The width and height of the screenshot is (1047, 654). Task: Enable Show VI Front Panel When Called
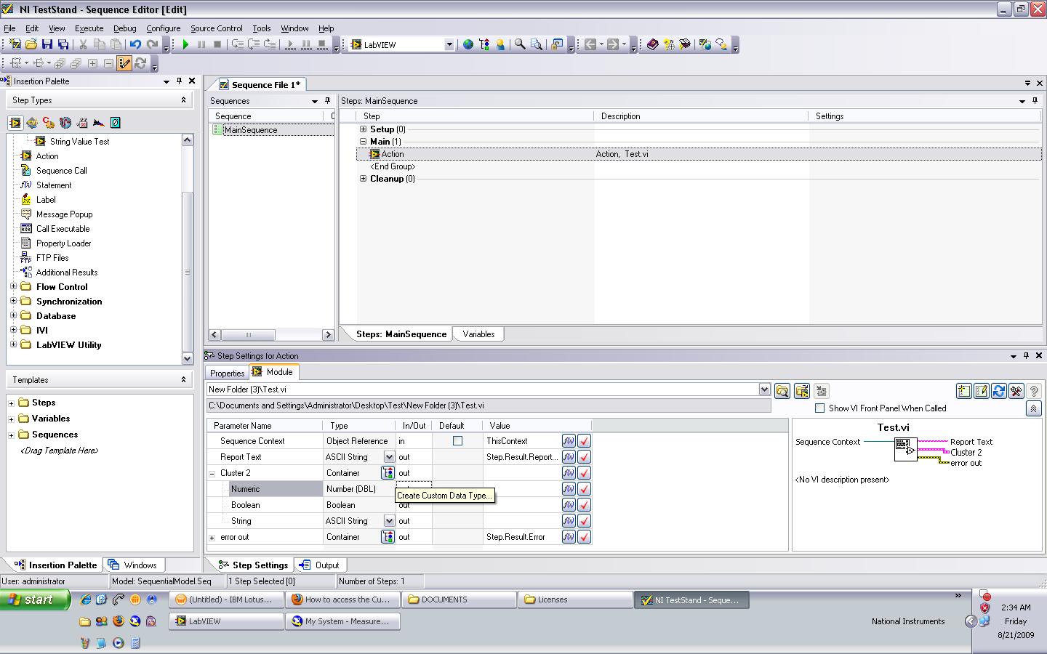tap(819, 408)
